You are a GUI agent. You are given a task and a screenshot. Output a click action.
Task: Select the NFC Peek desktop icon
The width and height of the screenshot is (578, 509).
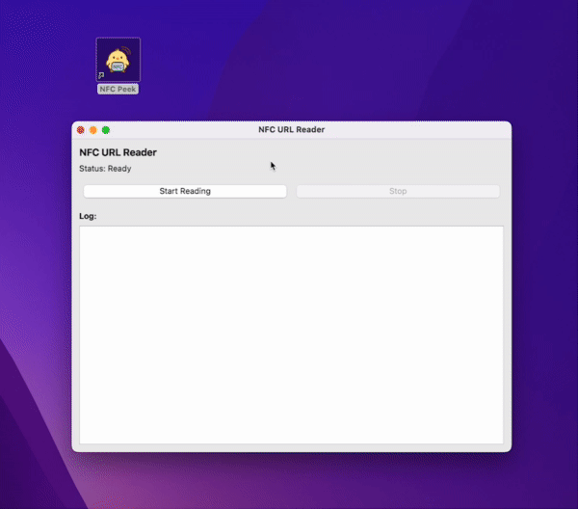(118, 60)
